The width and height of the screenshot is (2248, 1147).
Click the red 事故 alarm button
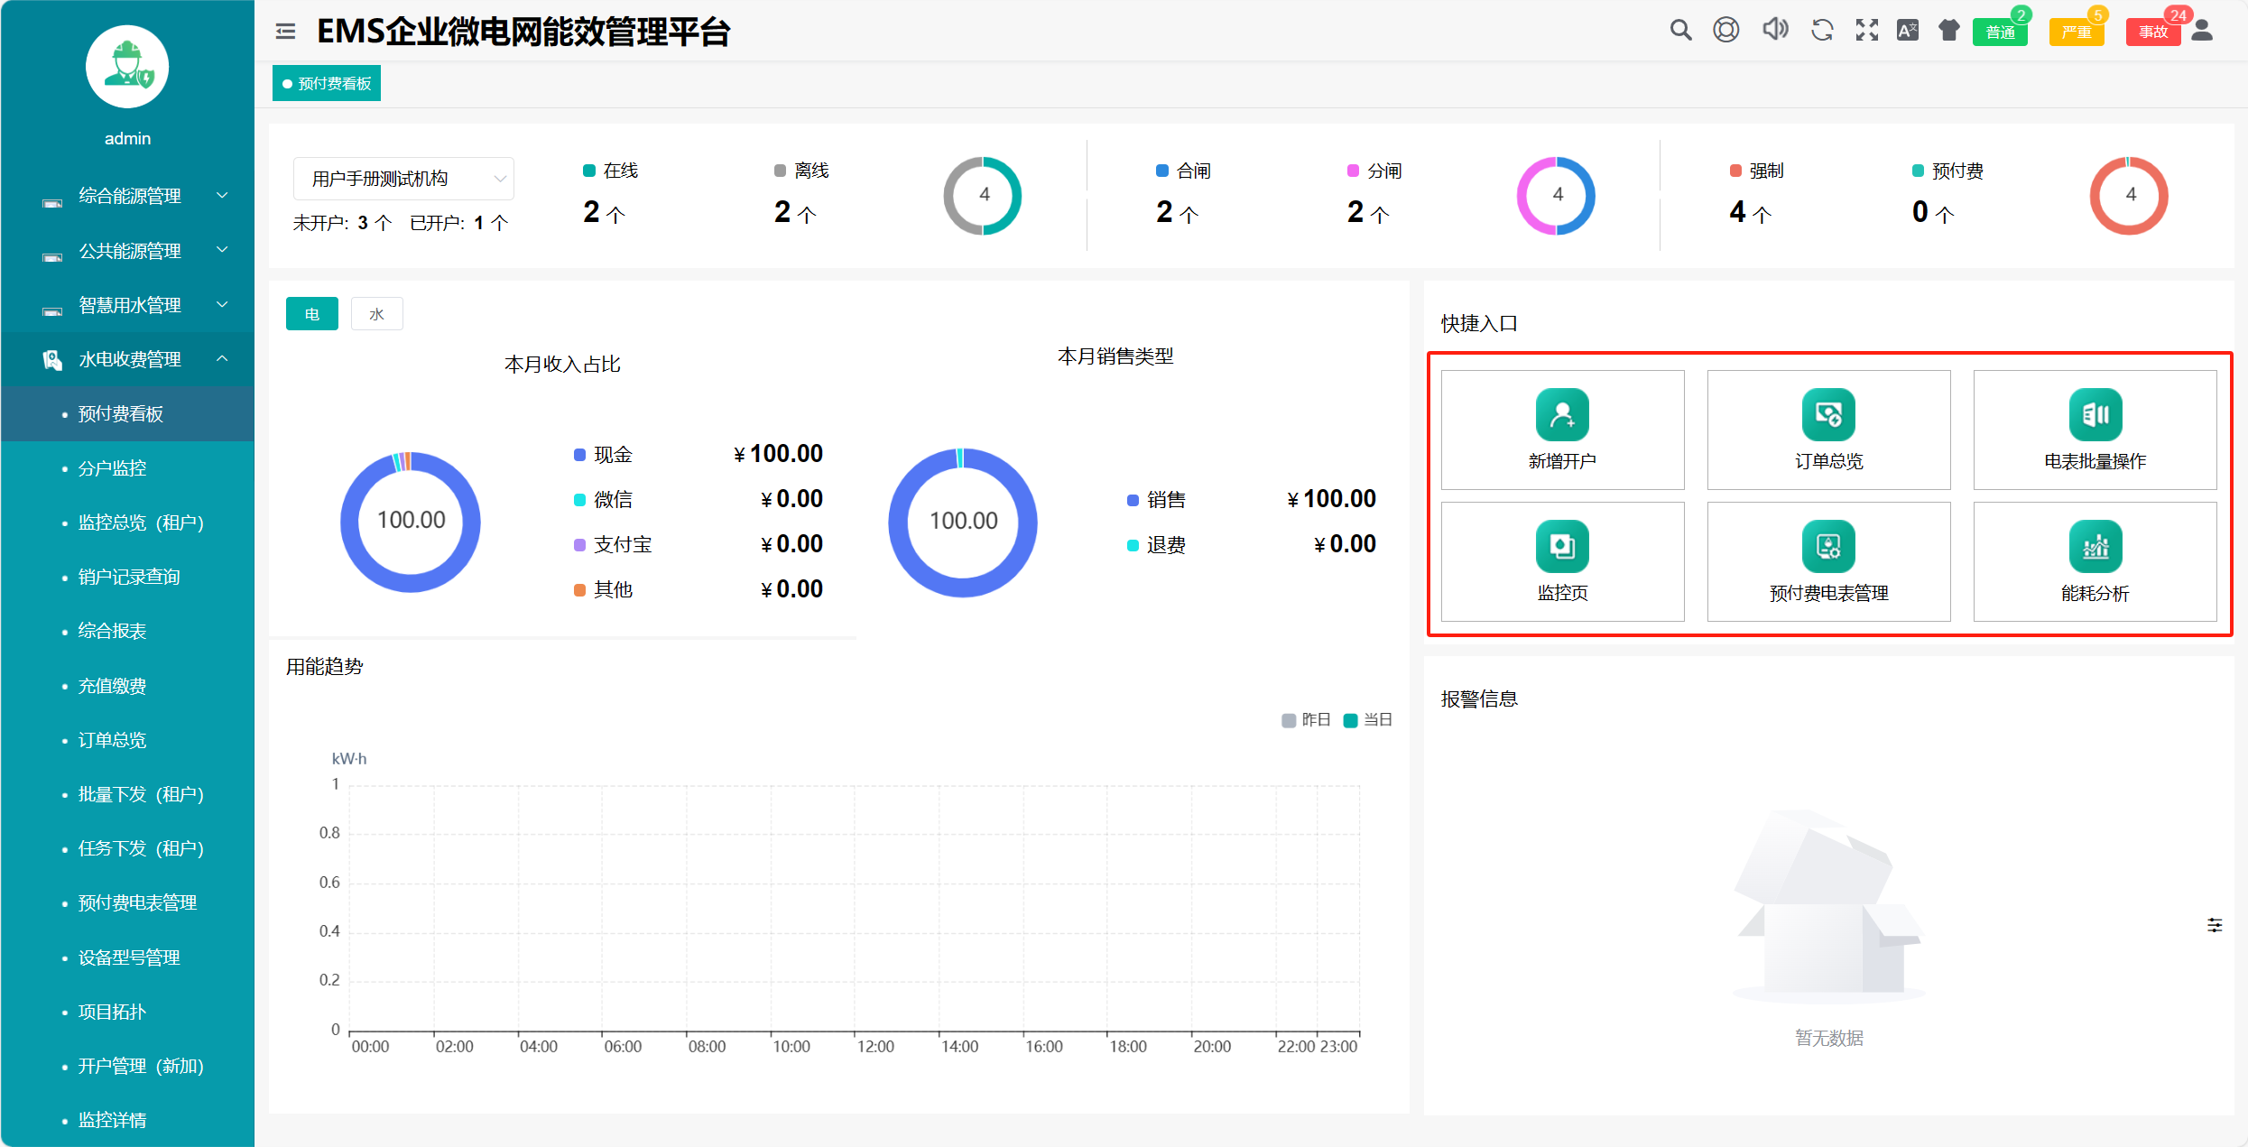tap(2152, 32)
